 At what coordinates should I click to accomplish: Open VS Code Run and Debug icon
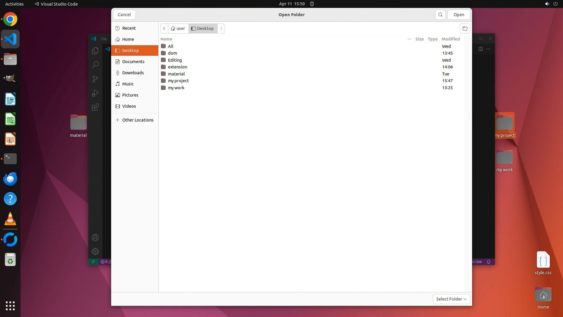95,93
